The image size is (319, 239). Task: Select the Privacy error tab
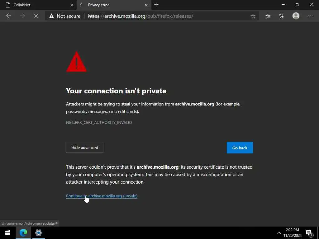114,5
